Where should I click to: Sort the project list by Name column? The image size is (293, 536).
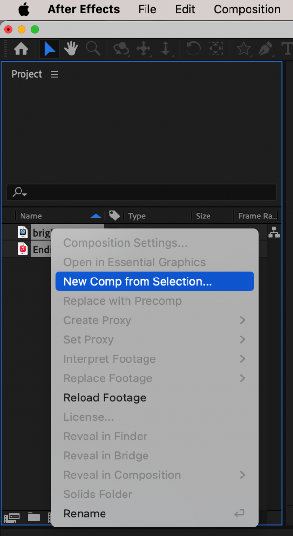pyautogui.click(x=31, y=216)
